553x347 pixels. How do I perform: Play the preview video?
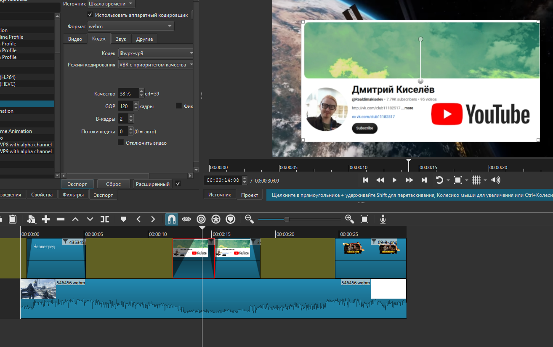click(394, 180)
